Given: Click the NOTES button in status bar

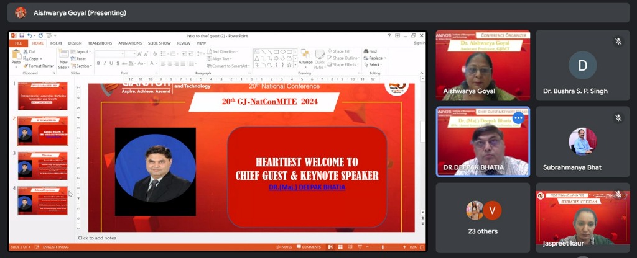Looking at the screenshot, I should point(284,247).
